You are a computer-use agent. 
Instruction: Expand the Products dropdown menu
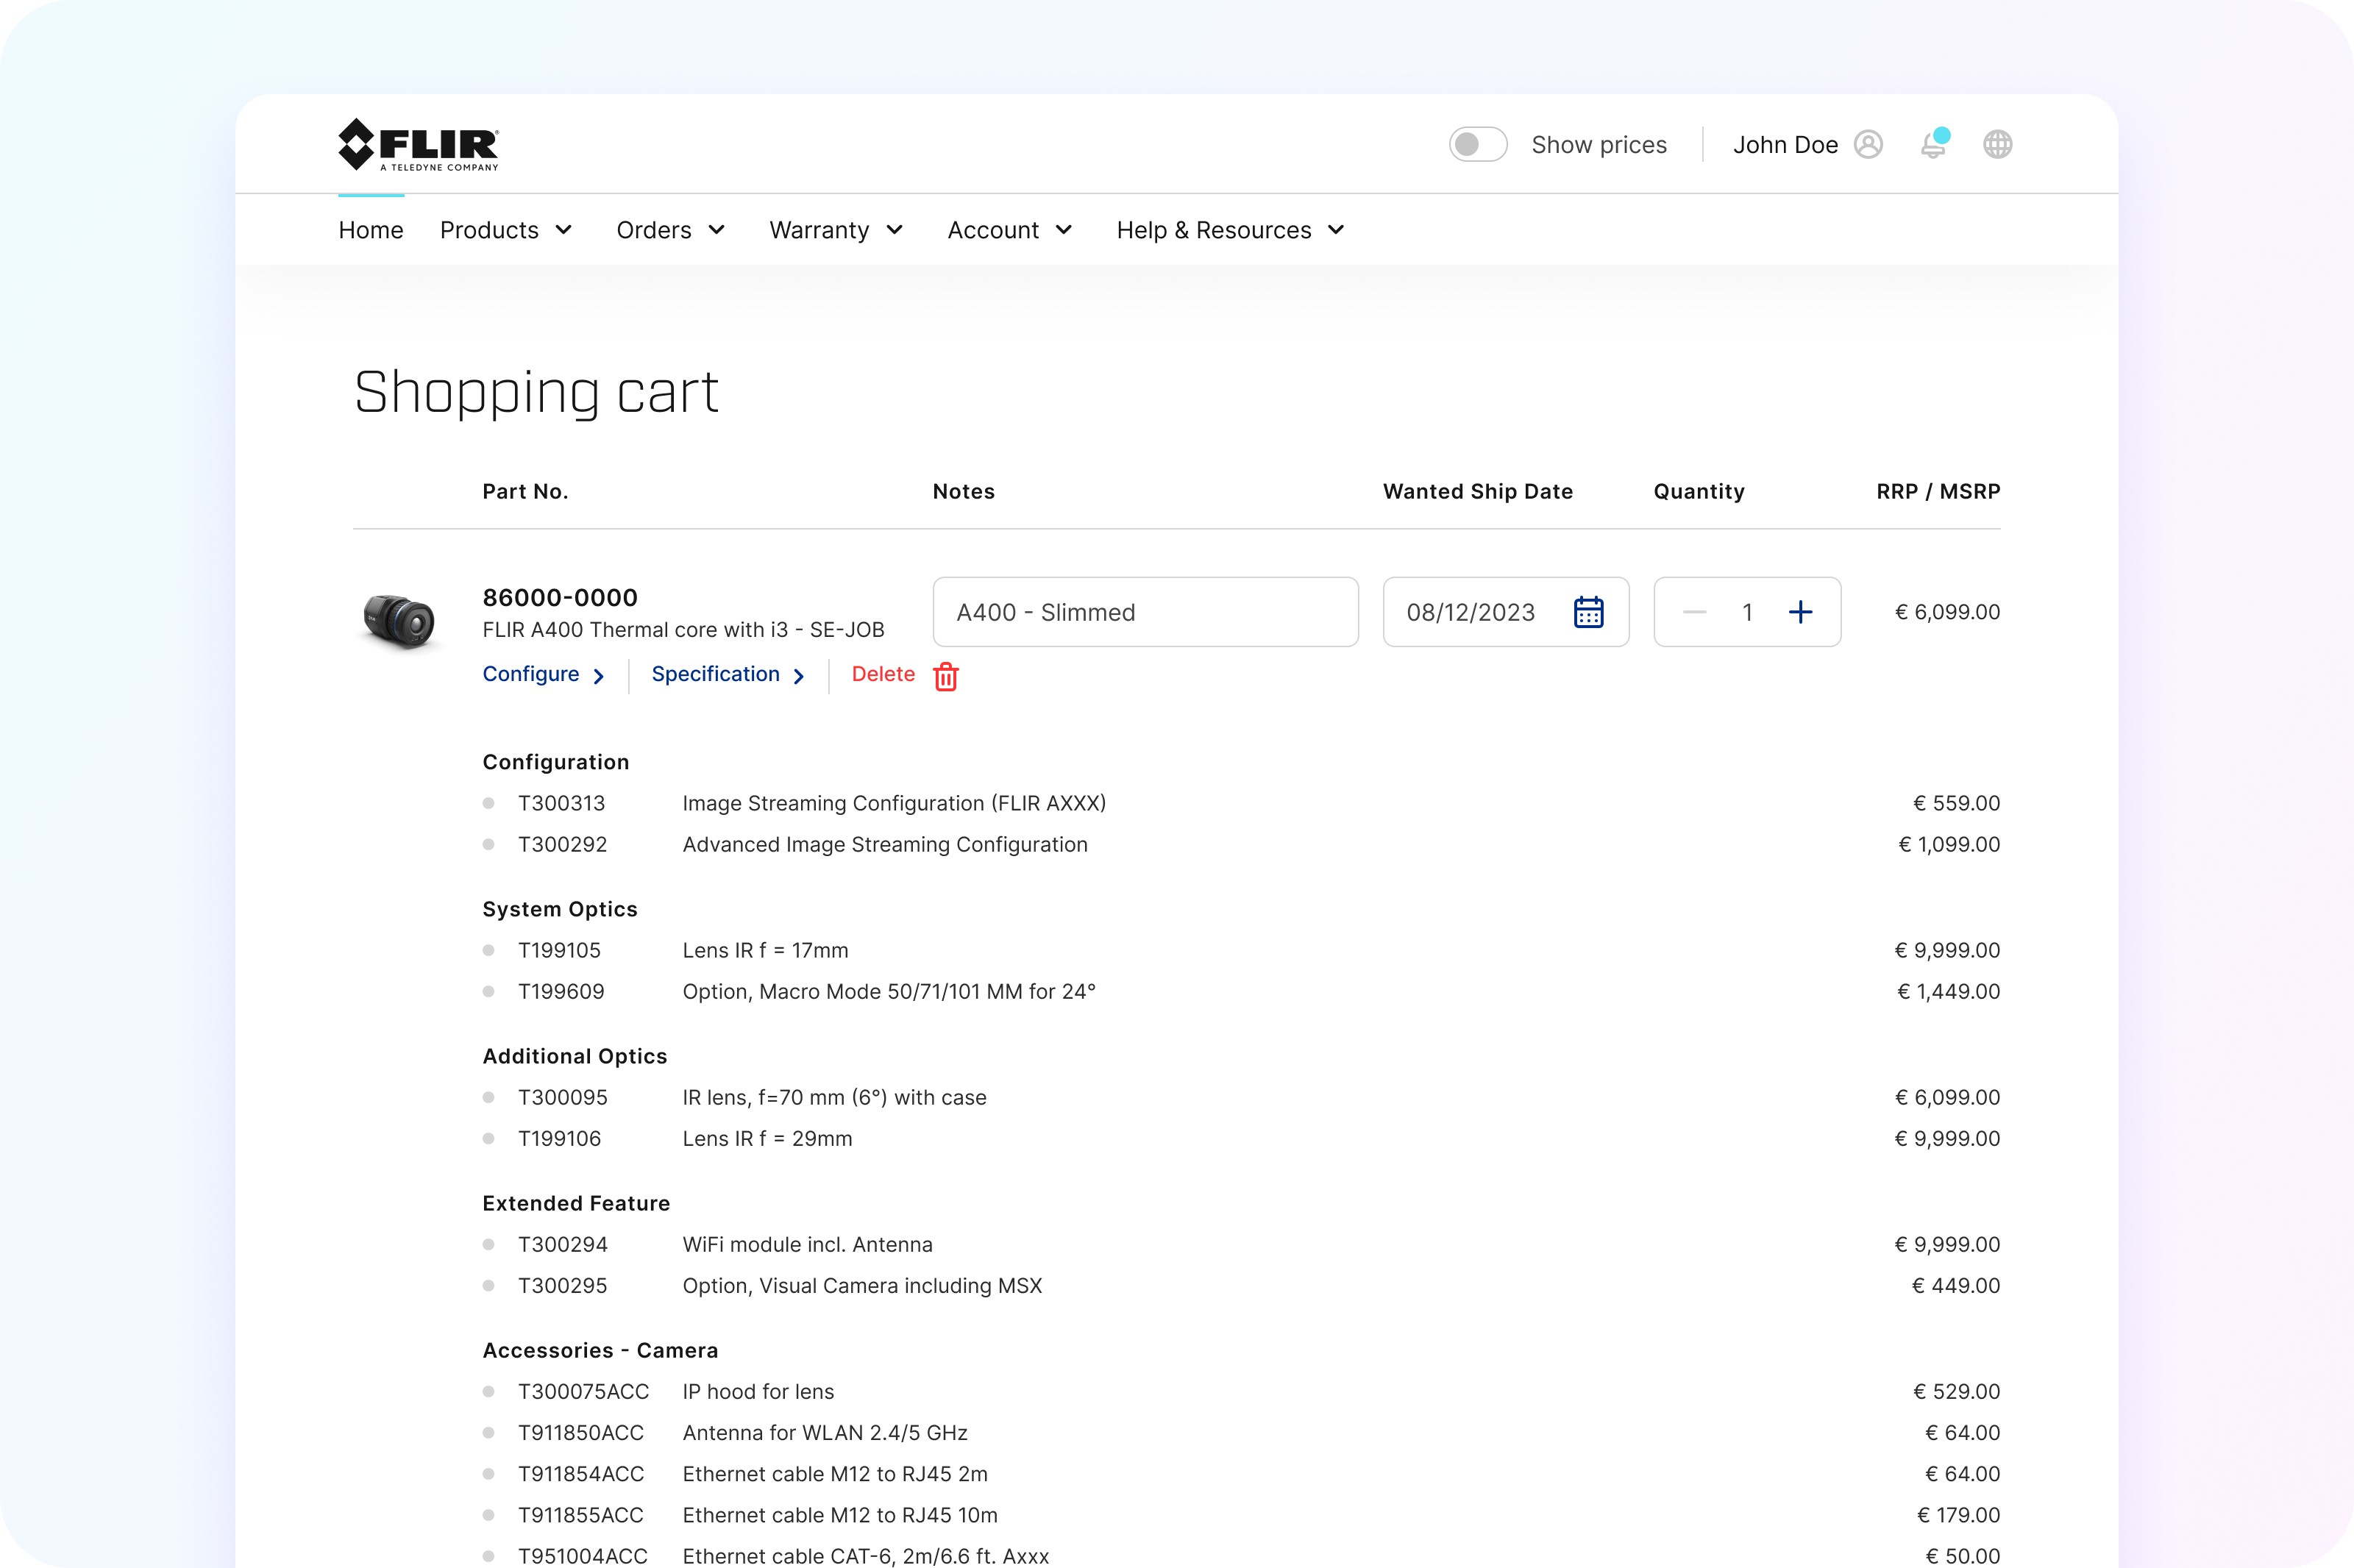tap(506, 230)
